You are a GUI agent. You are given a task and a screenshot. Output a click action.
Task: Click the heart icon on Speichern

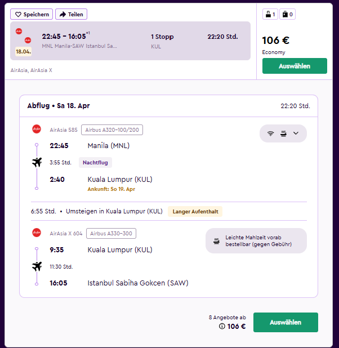pos(18,15)
